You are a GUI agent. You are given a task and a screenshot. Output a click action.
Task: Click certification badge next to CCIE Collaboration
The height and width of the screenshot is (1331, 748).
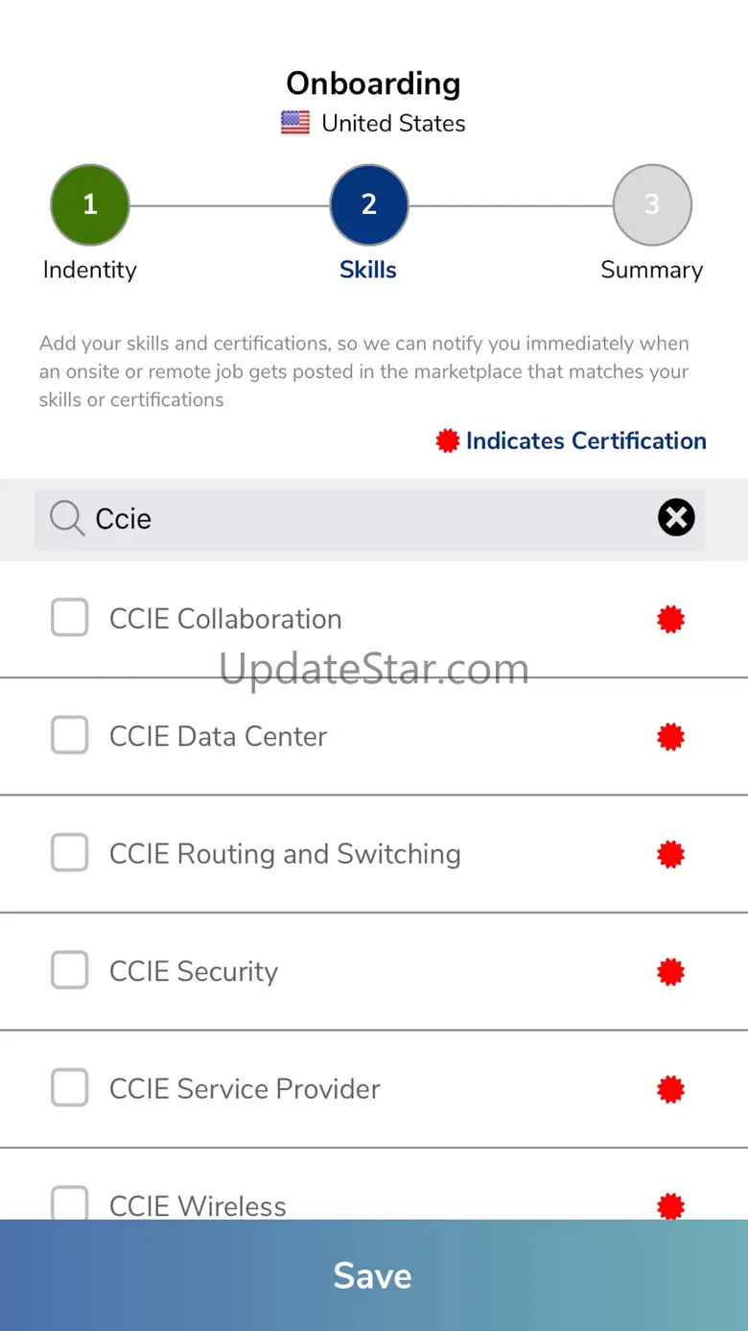670,620
